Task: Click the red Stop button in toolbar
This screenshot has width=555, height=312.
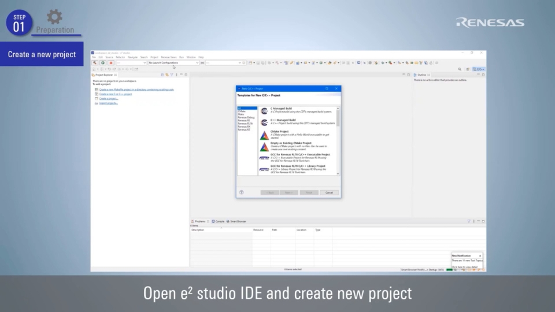Action: (111, 62)
